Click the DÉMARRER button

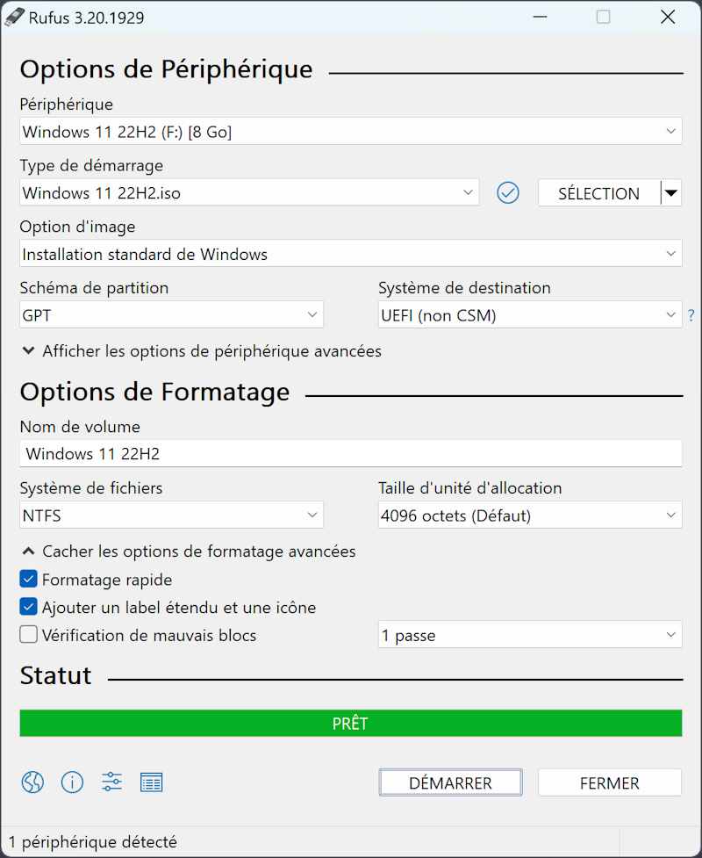450,782
